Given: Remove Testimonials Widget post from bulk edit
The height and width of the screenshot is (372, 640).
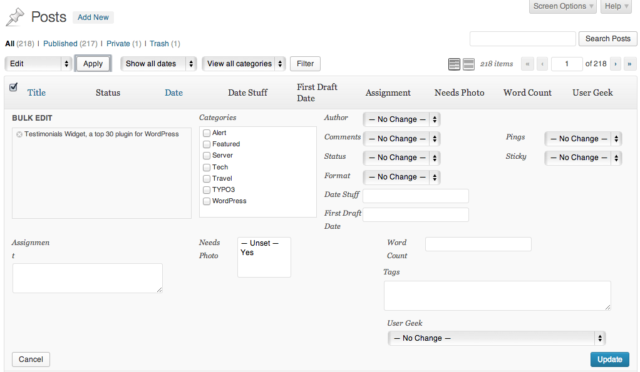Looking at the screenshot, I should (19, 134).
